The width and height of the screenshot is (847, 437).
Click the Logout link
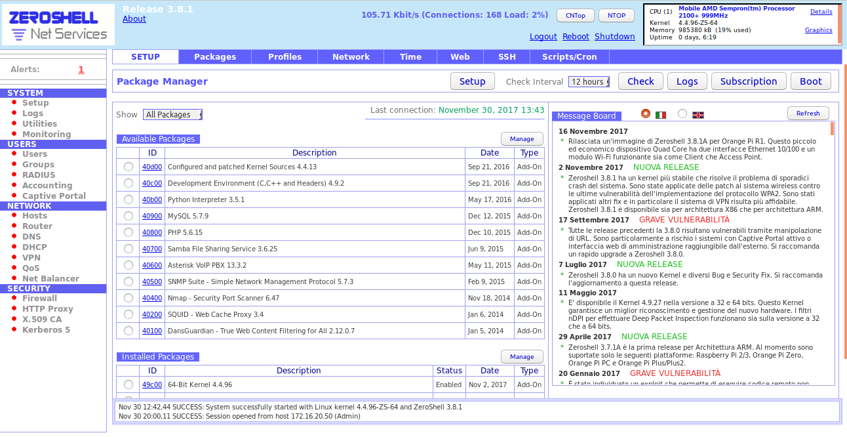[x=543, y=37]
